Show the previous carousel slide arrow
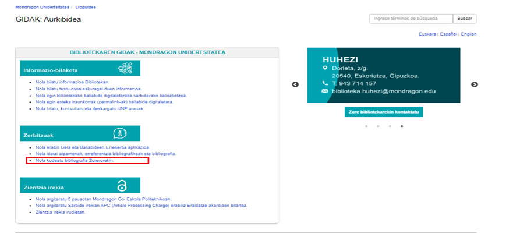Screen dimensions: 506x233 [295, 84]
